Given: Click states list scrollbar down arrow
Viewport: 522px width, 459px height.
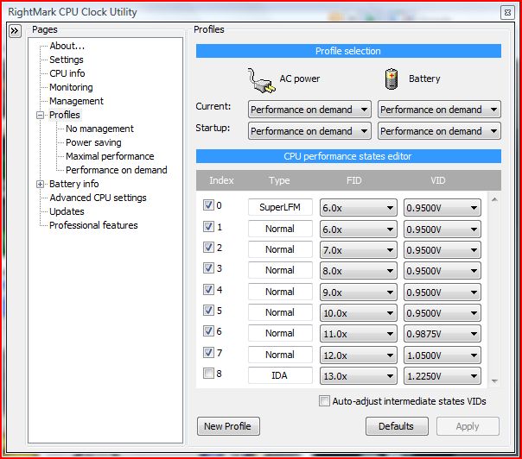Looking at the screenshot, I should coord(494,381).
